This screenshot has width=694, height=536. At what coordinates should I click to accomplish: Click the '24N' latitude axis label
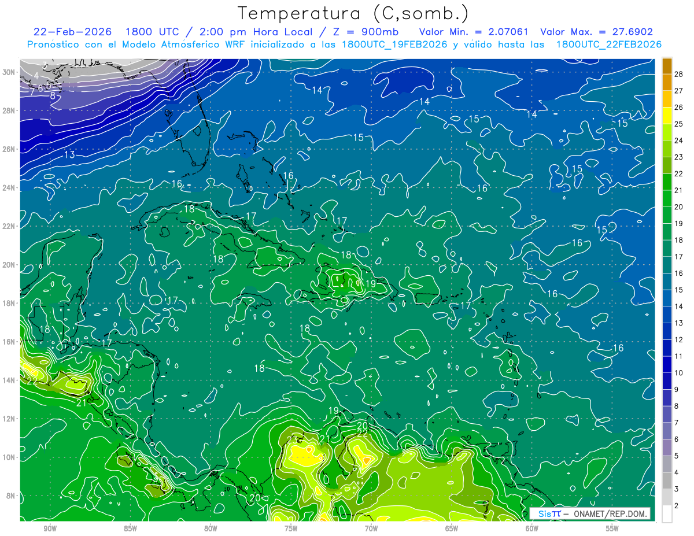pyautogui.click(x=9, y=188)
